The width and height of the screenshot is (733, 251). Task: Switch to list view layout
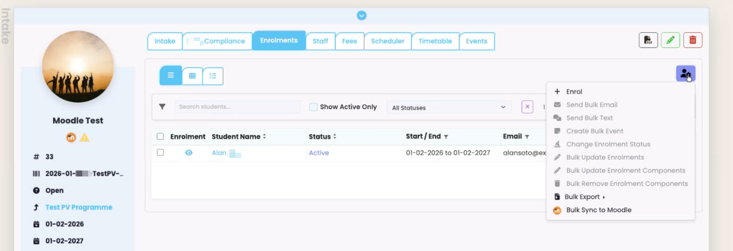tap(171, 76)
